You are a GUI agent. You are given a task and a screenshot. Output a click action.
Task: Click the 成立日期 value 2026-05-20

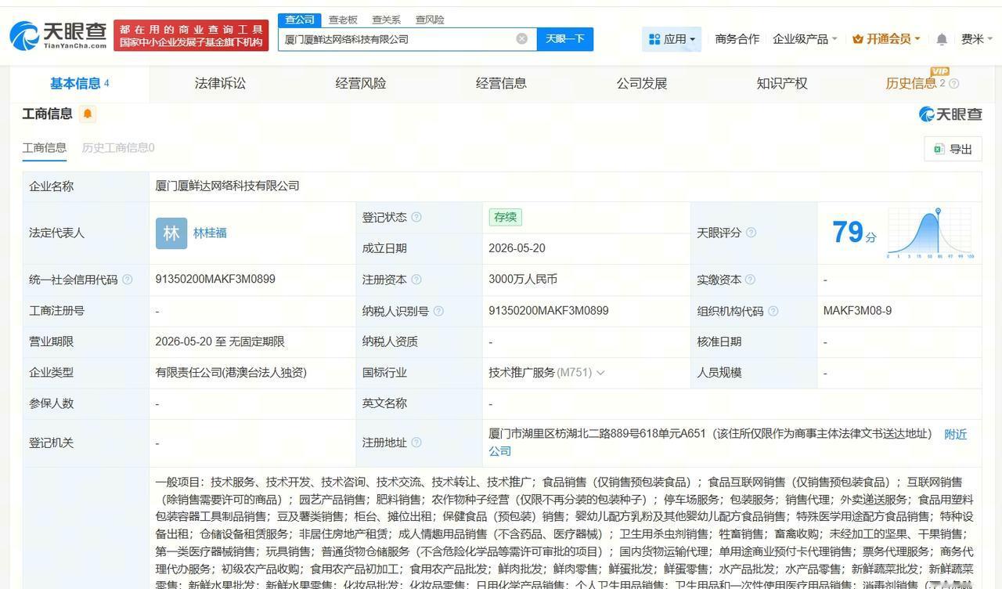(x=517, y=248)
